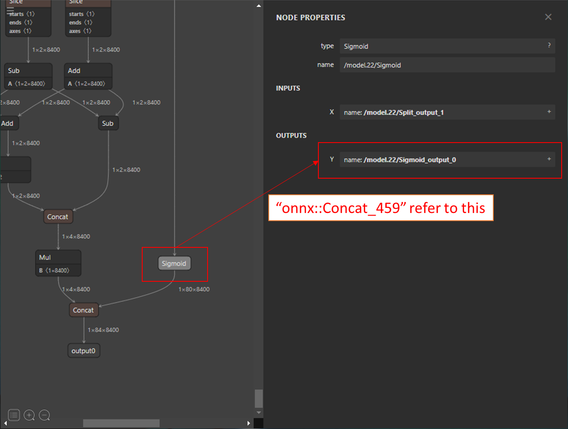Select the type field showing Sigmoid
The image size is (568, 429).
point(447,46)
